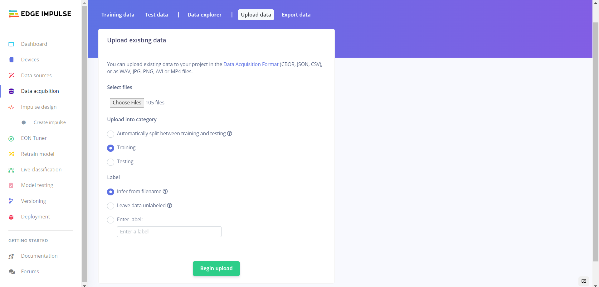The width and height of the screenshot is (599, 287).
Task: Select automatic split between training and testing
Action: pos(110,134)
